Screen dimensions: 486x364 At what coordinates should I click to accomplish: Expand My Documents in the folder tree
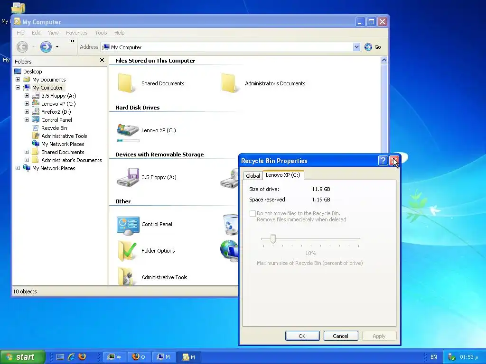[18, 80]
